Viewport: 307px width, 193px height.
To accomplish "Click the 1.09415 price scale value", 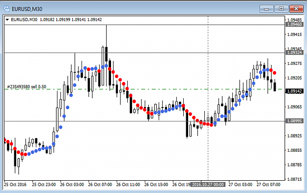I will (x=294, y=34).
